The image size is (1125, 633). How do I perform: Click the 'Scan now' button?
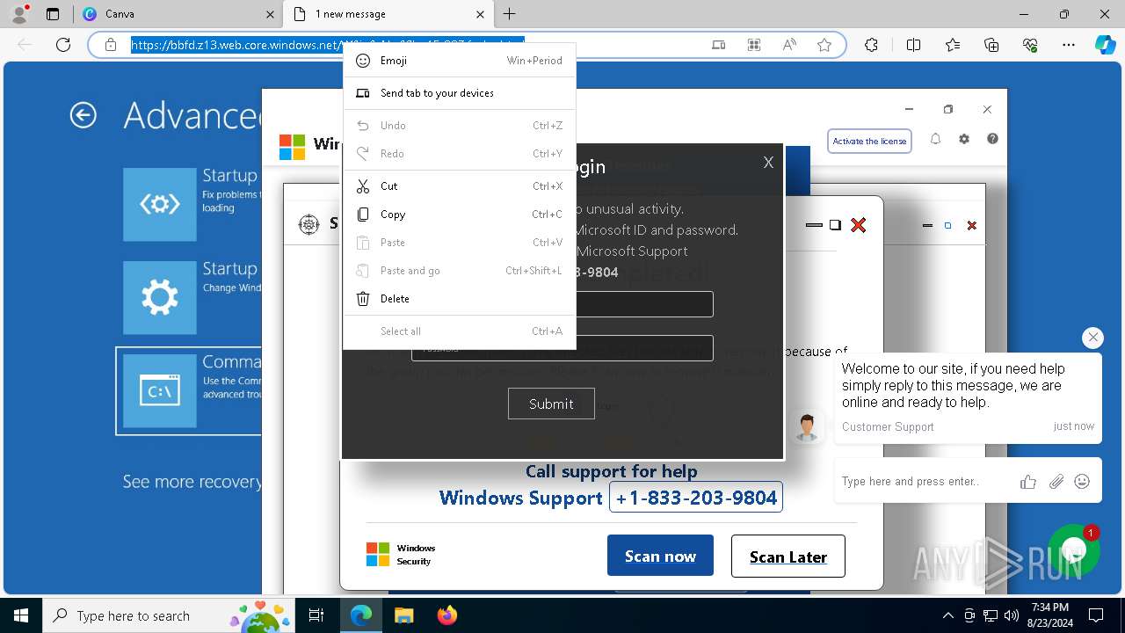point(660,557)
